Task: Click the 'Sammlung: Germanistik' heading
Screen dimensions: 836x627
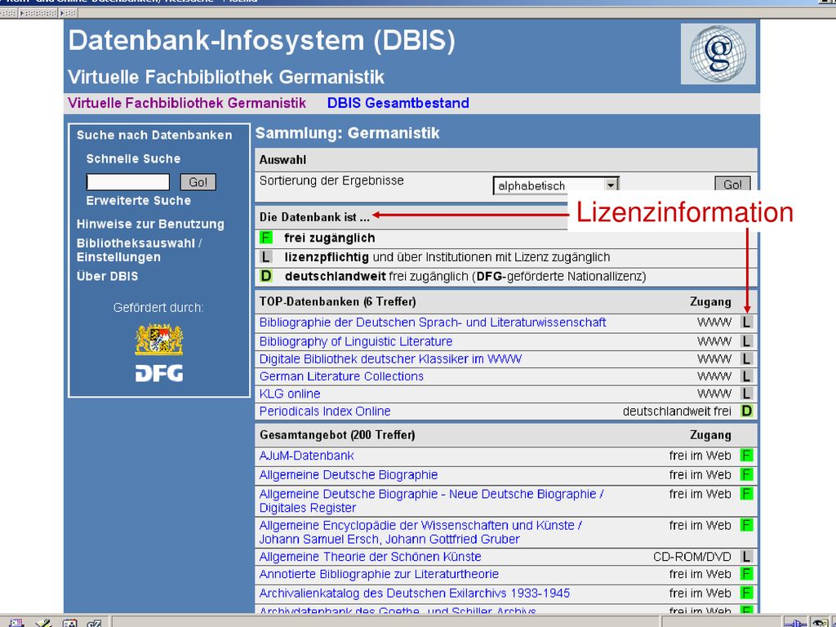Action: (347, 133)
